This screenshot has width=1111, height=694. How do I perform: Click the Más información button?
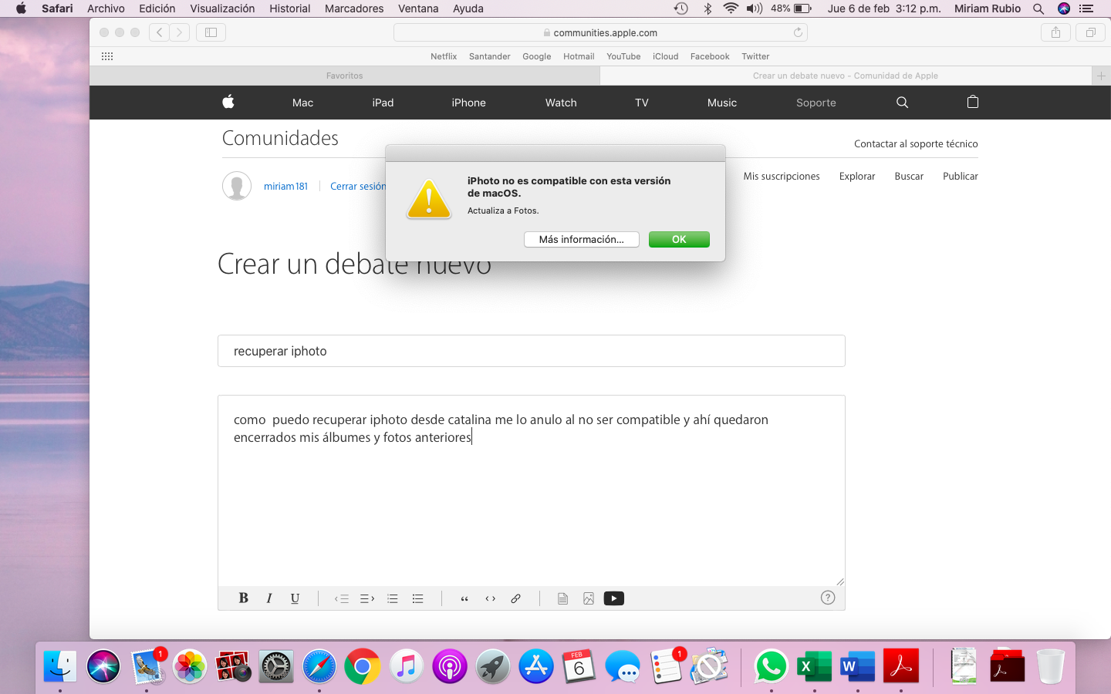[581, 240]
